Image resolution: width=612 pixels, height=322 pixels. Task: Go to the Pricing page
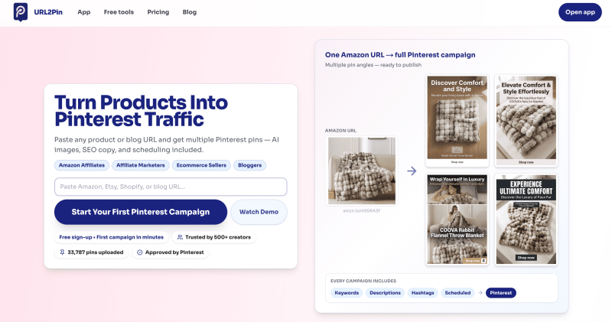click(x=158, y=12)
